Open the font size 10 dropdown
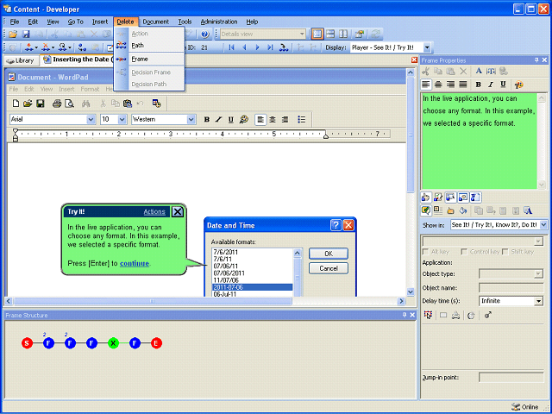Screen dimensions: 552x414 [122, 120]
